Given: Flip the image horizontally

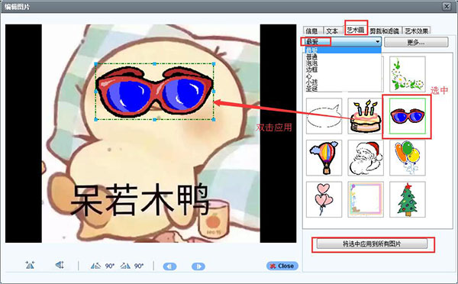Looking at the screenshot, I should pos(30,266).
